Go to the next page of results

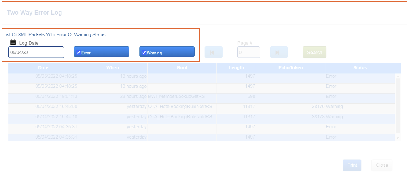(x=278, y=53)
